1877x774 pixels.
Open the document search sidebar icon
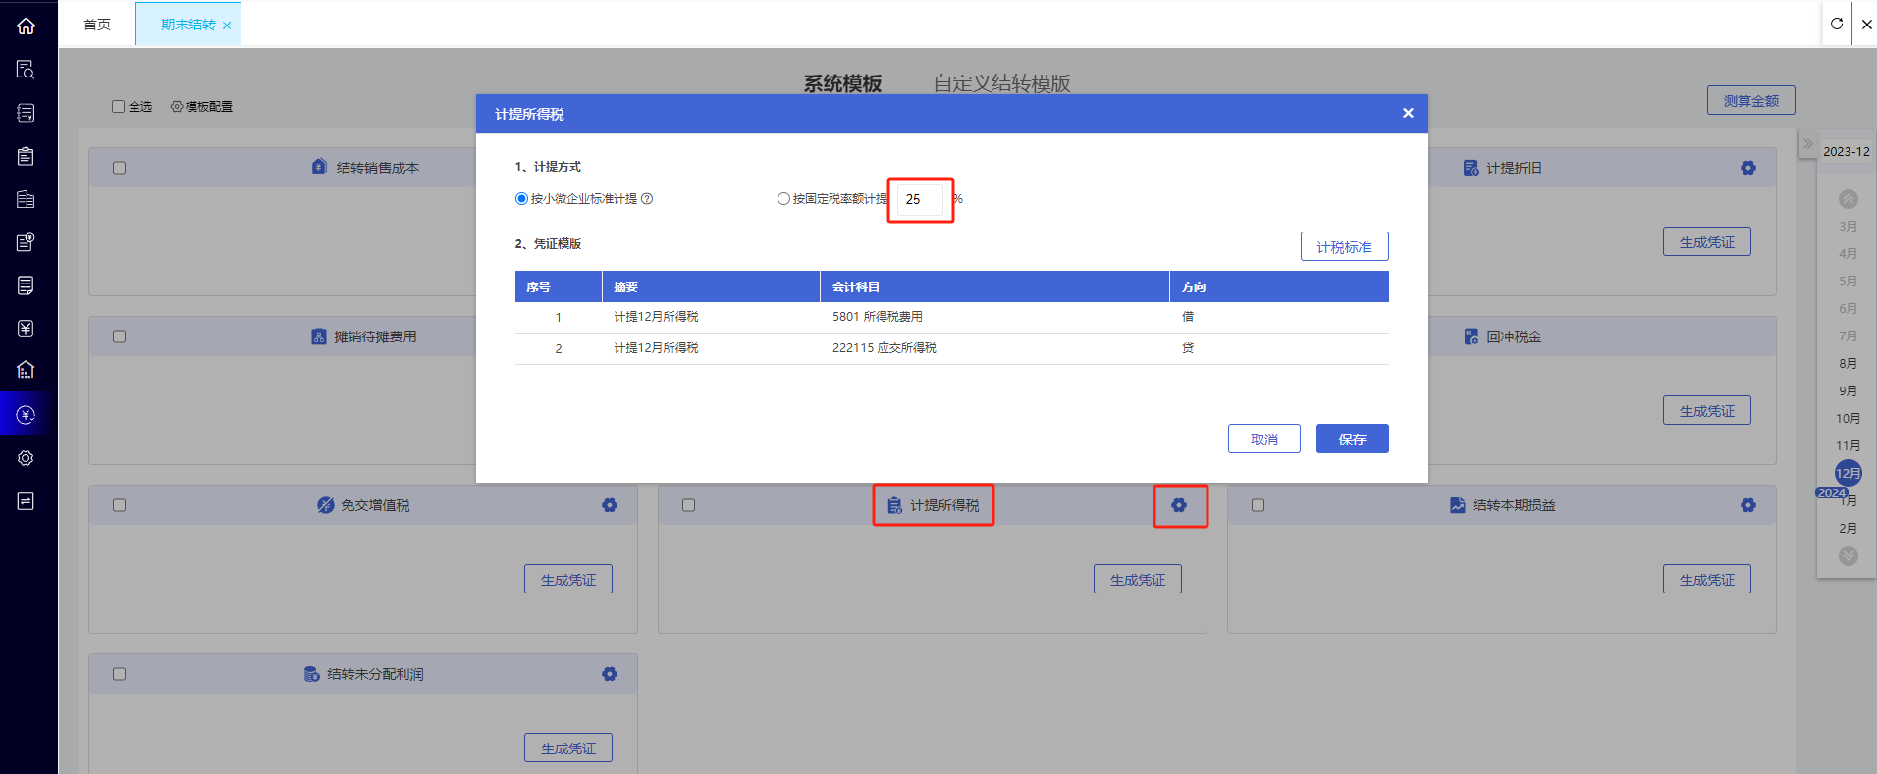[x=27, y=70]
